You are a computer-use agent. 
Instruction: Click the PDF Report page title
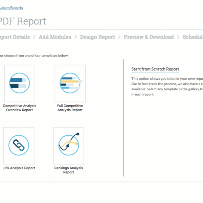(x=23, y=21)
